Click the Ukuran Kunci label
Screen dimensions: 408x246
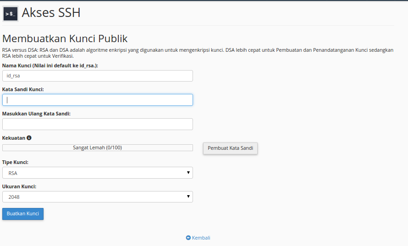tap(19, 186)
